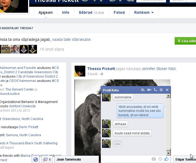Click the saada talle sõbrakutse link
Screen dimensions: 196x163
(x=72, y=39)
